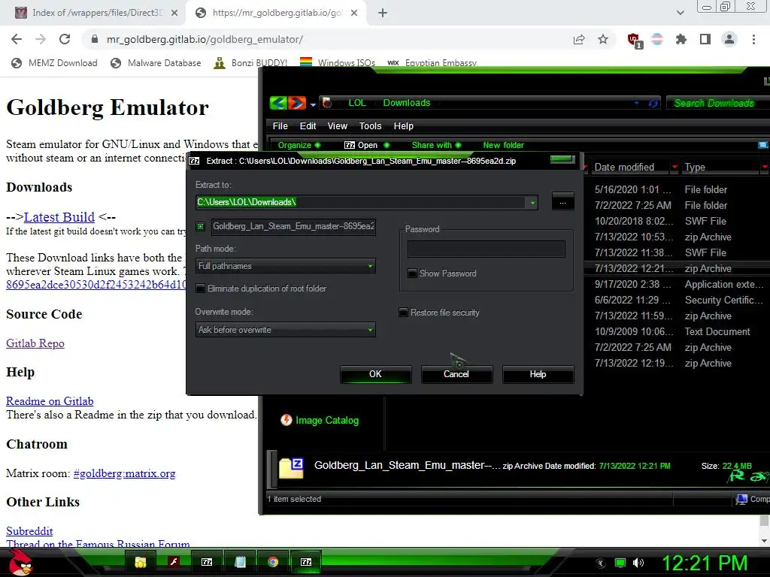Click the green Back arrow in Explorer

(x=278, y=102)
